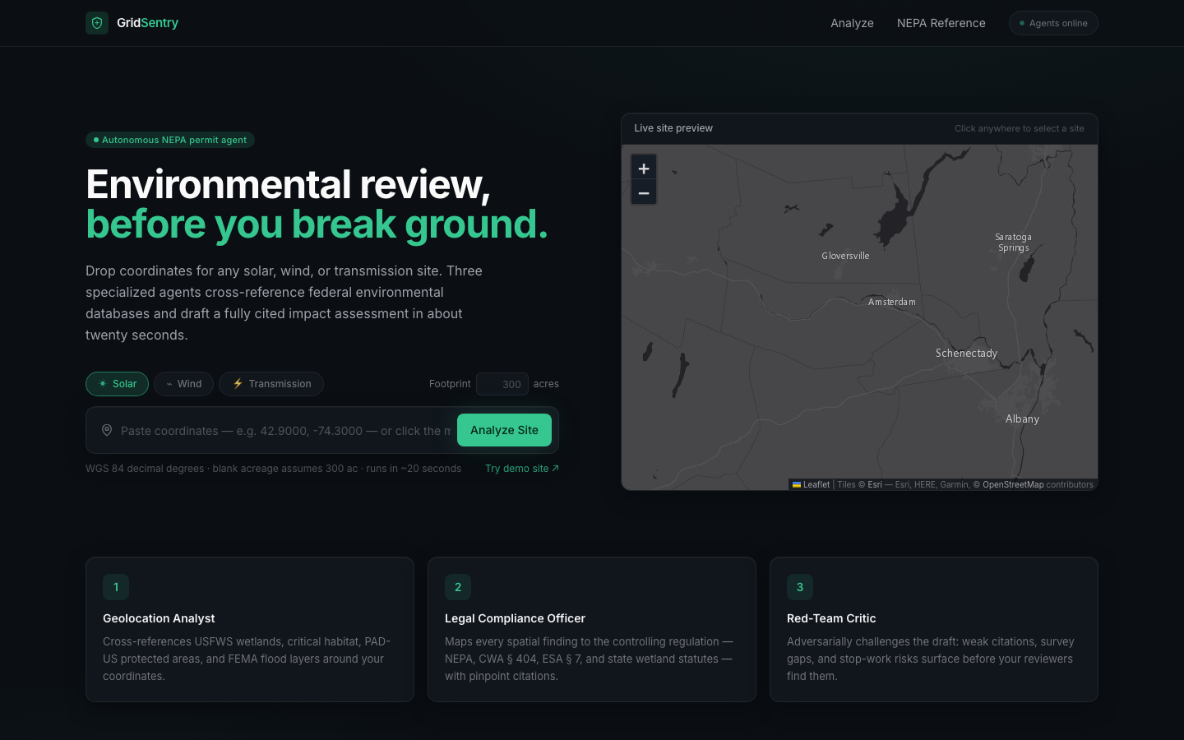Image resolution: width=1184 pixels, height=740 pixels.
Task: Click the 'Click anywhere to select a site' hint
Action: (x=1020, y=128)
